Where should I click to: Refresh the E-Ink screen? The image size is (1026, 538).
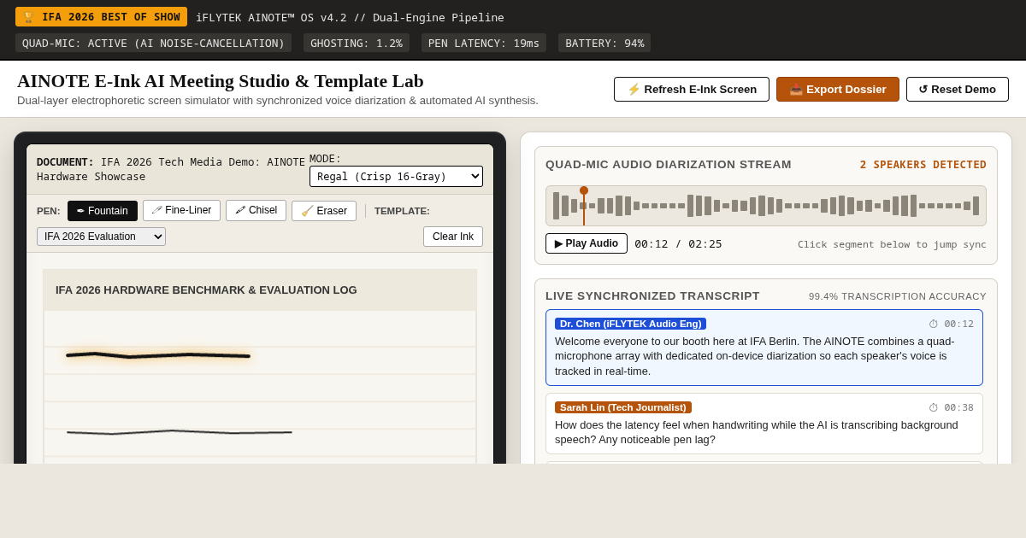[x=692, y=90]
